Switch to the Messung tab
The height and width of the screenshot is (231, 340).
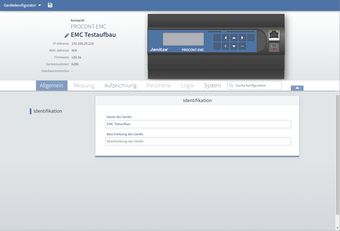point(84,86)
